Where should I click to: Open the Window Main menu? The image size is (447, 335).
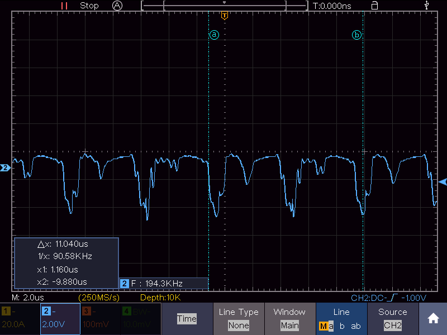289,319
